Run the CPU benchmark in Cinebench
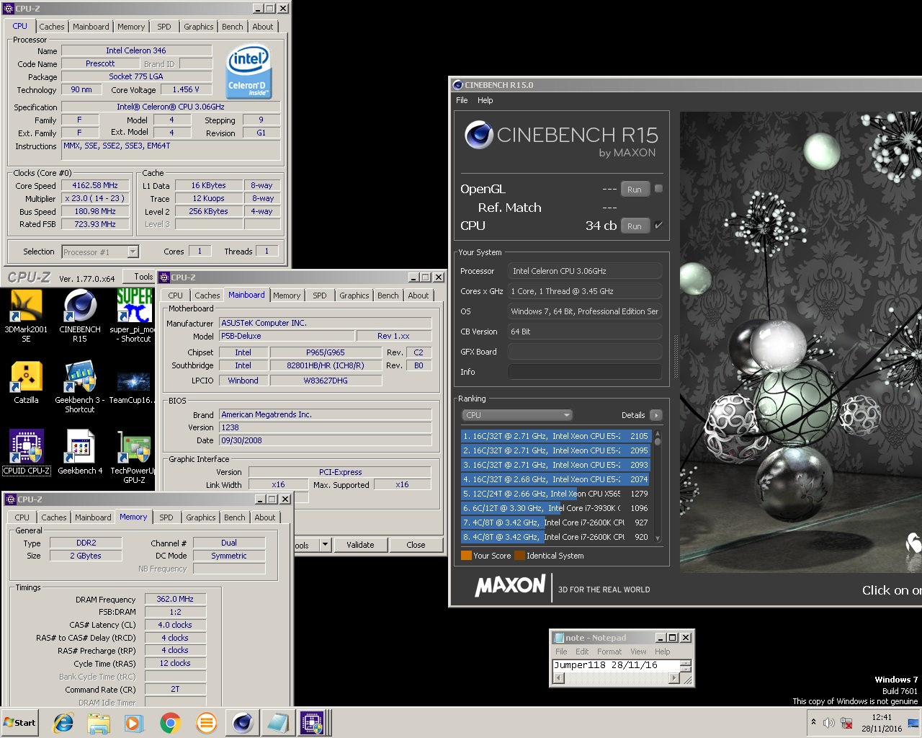 tap(634, 226)
